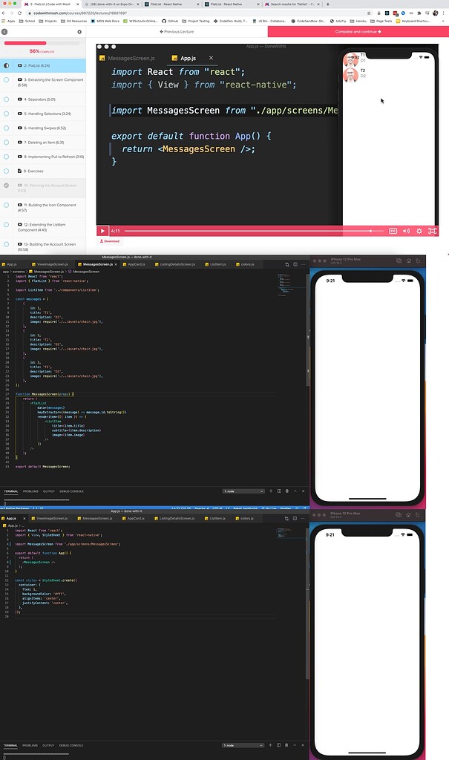Open terminal selector dropdown in lower VS Code
Viewport: 449px width, 760px height.
[x=243, y=745]
